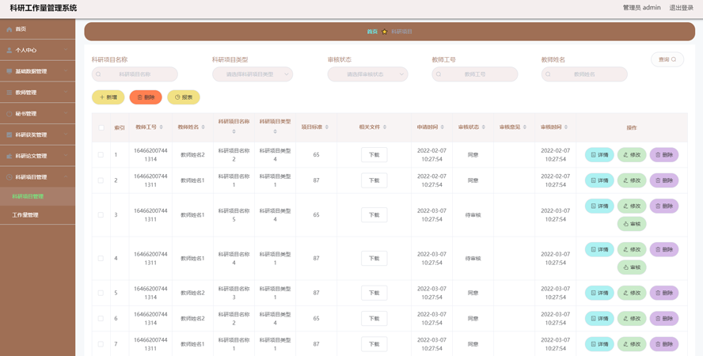
Task: Open the 首页 sidebar item
Action: pyautogui.click(x=38, y=29)
